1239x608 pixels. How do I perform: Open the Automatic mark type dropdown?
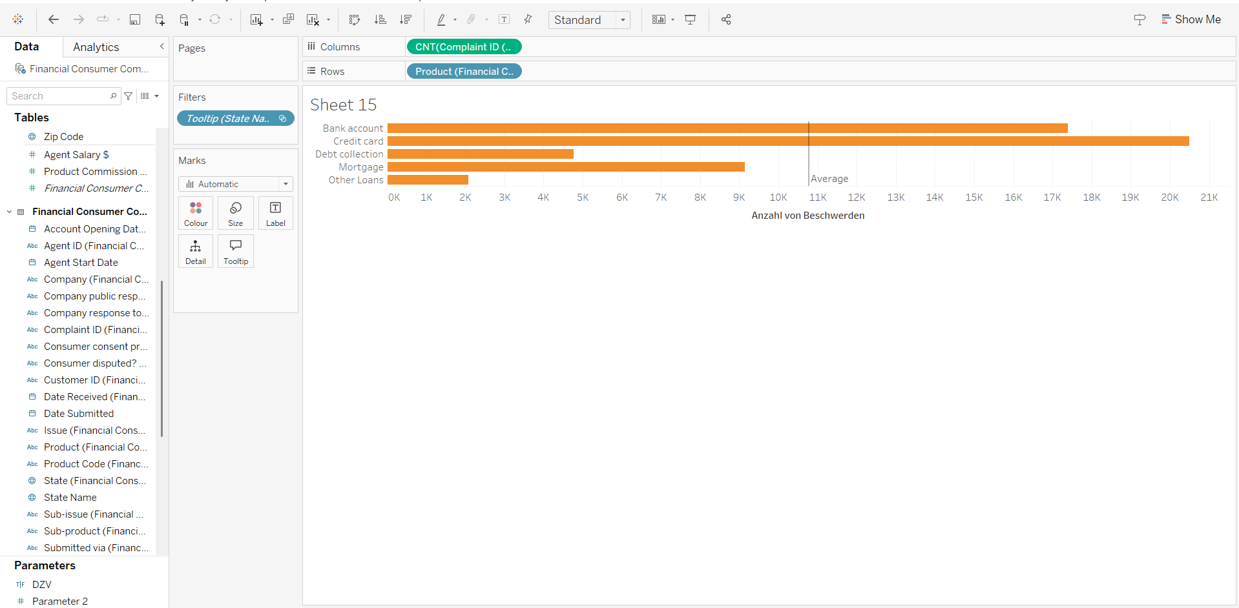236,184
